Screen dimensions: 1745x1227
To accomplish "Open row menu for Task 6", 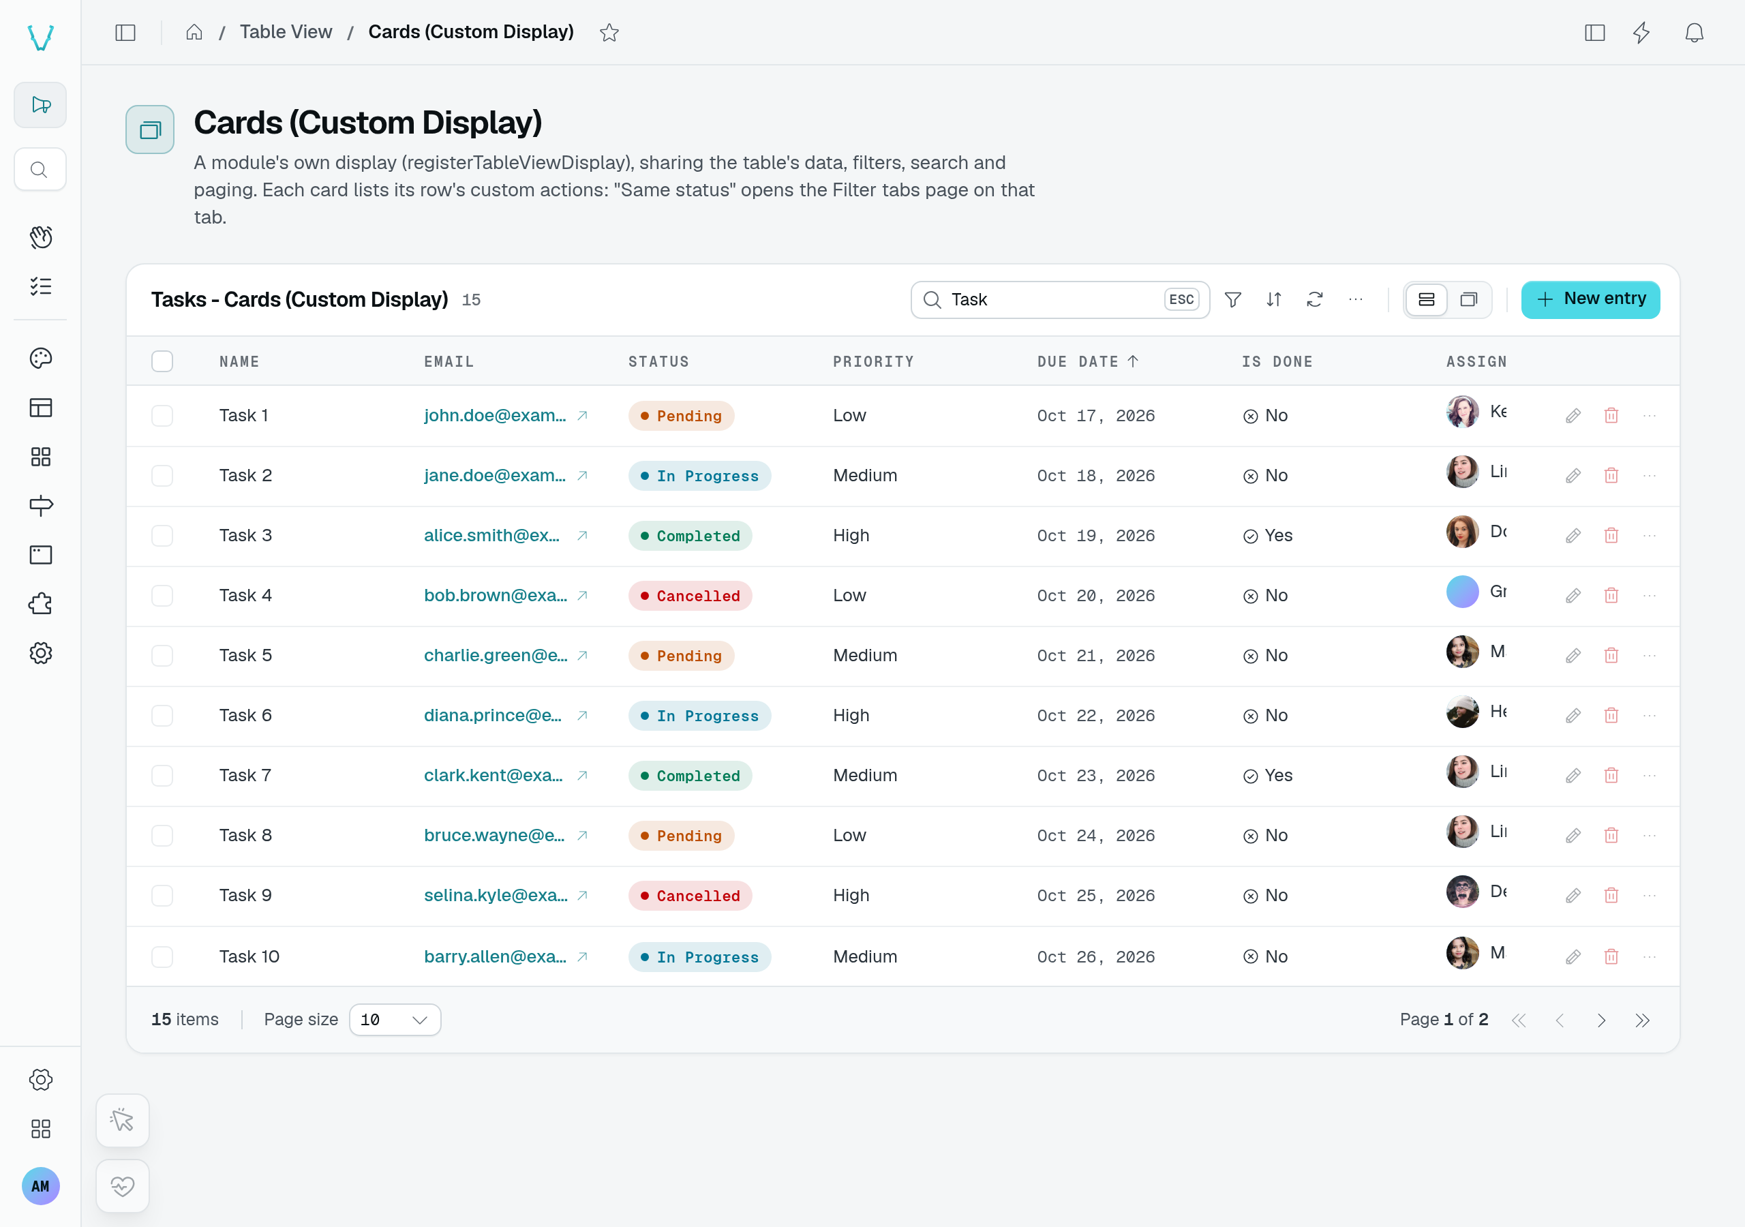I will pyautogui.click(x=1650, y=716).
